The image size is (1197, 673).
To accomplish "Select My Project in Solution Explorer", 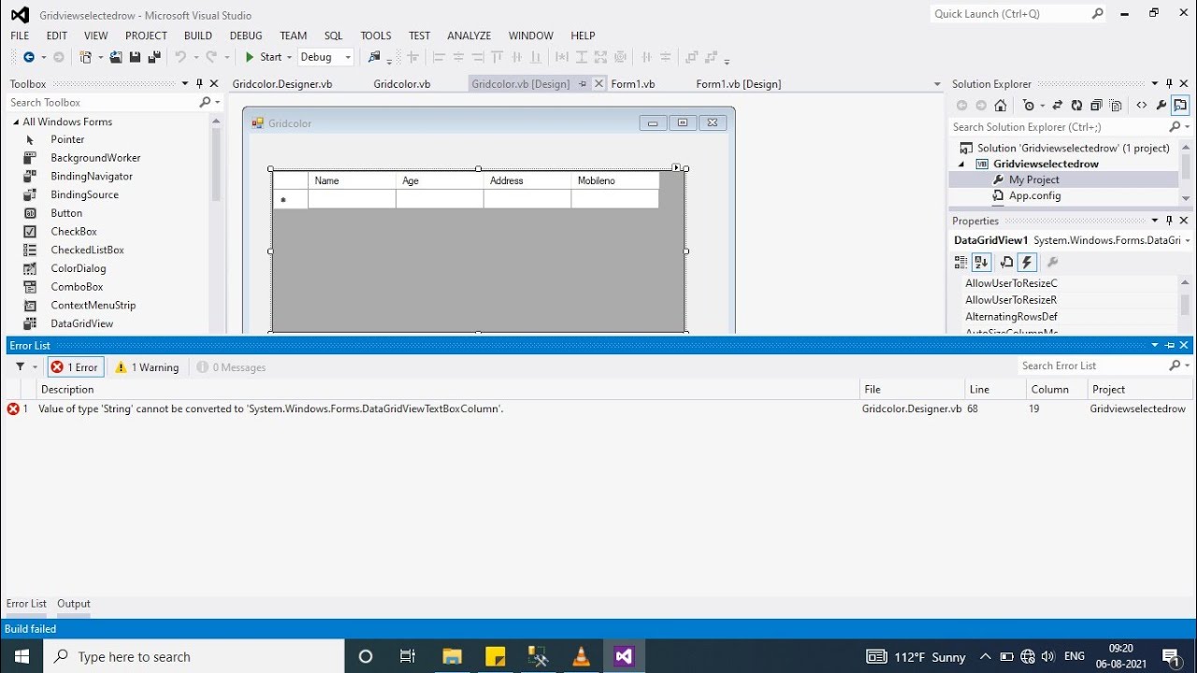I will point(1033,179).
